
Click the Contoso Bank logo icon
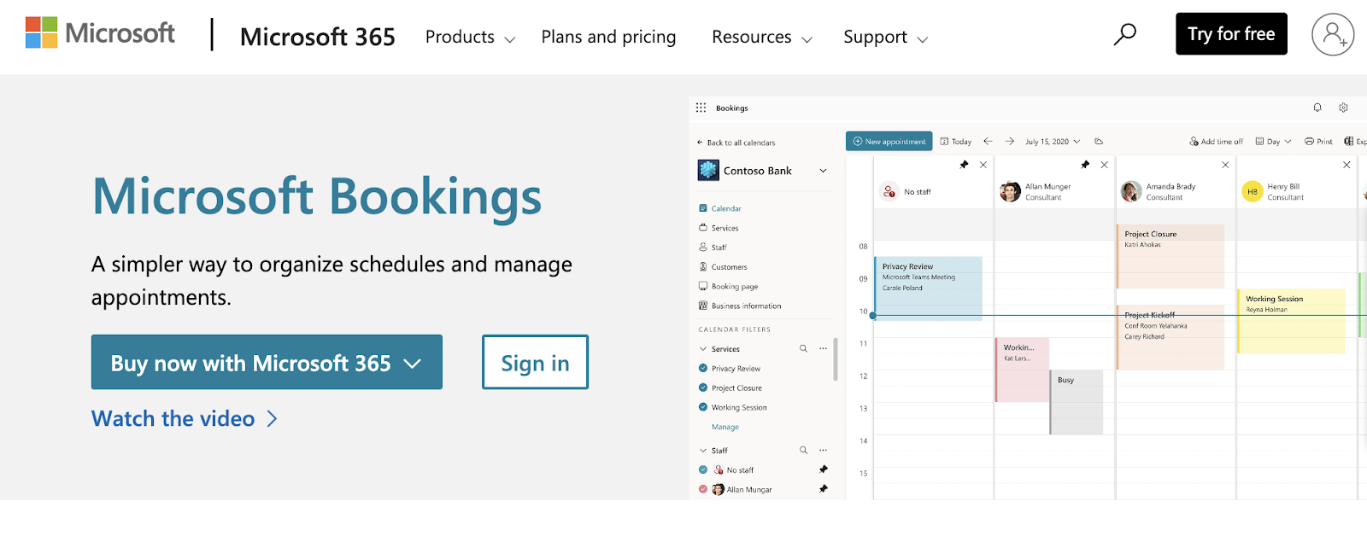pyautogui.click(x=708, y=170)
